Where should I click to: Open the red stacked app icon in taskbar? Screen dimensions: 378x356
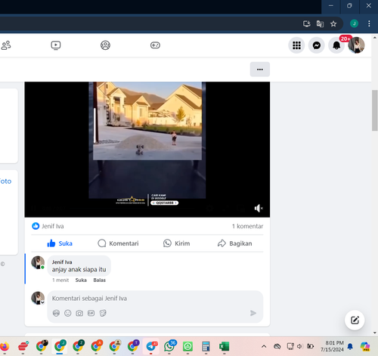(x=23, y=347)
